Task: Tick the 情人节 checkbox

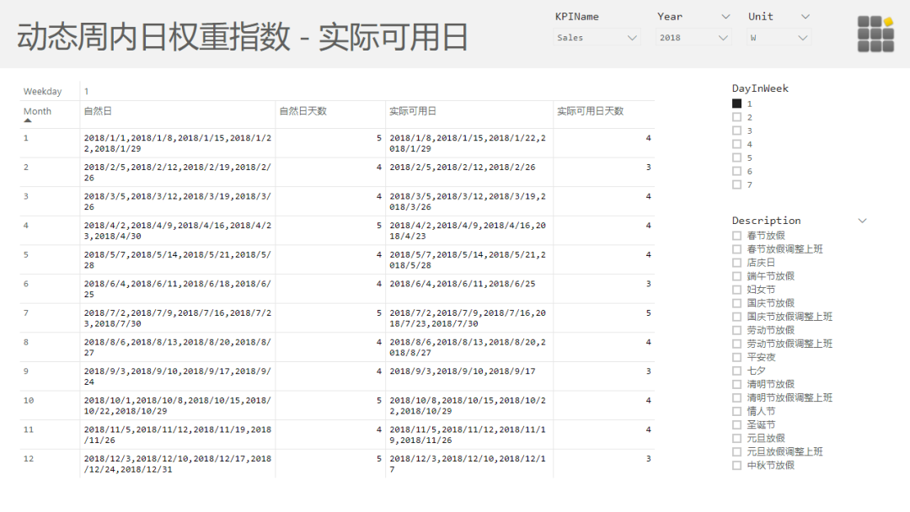Action: click(737, 411)
